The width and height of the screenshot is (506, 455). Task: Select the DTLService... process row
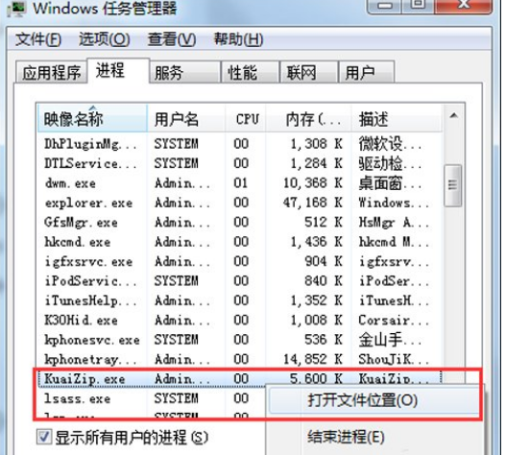tap(239, 163)
